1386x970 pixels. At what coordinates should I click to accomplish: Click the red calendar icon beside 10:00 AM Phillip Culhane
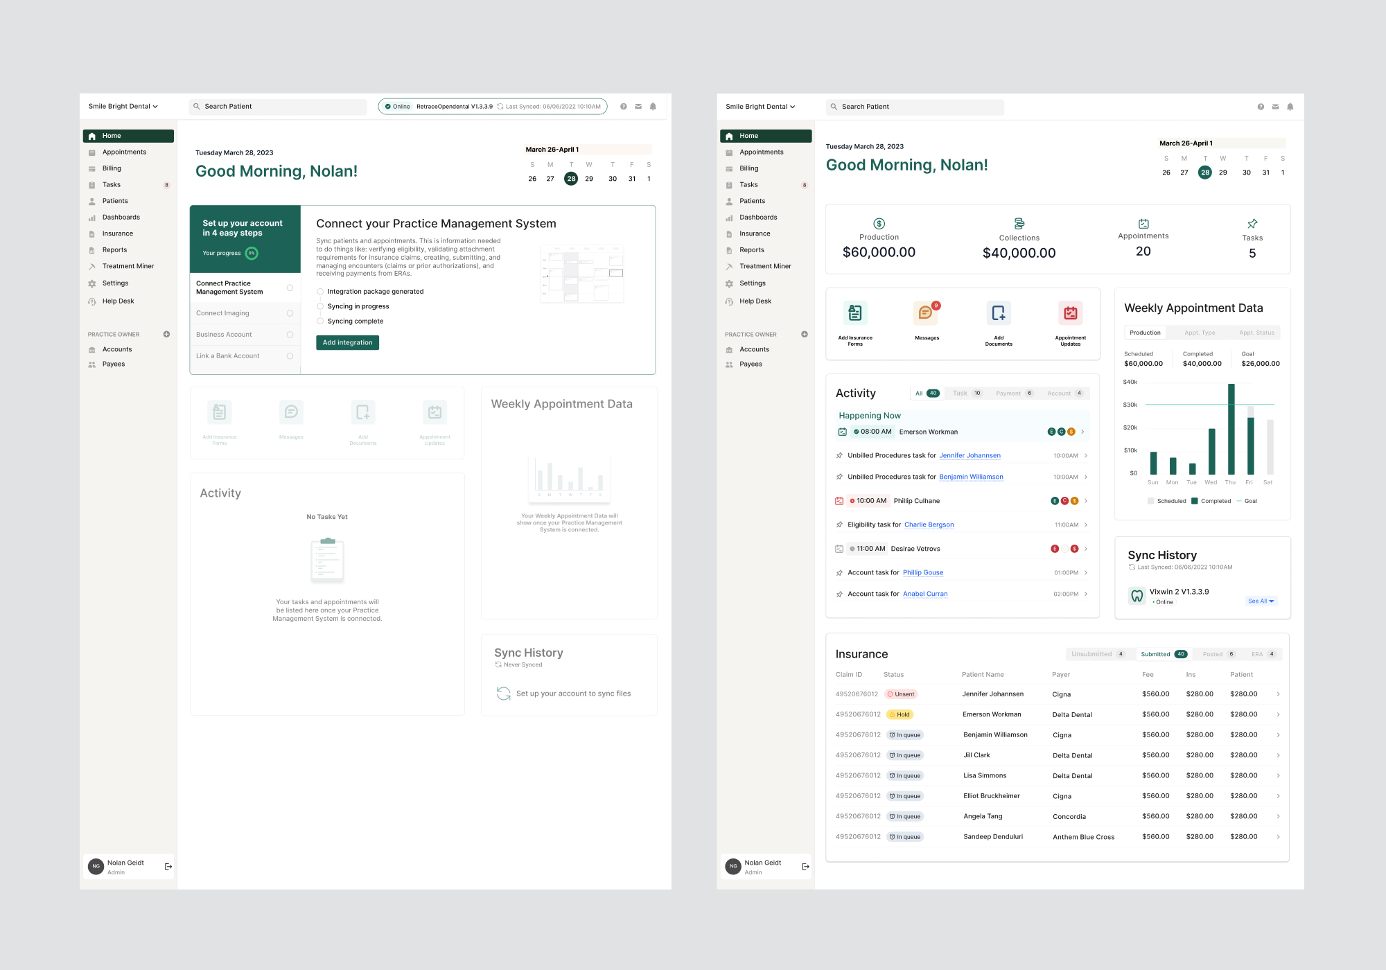pos(839,501)
